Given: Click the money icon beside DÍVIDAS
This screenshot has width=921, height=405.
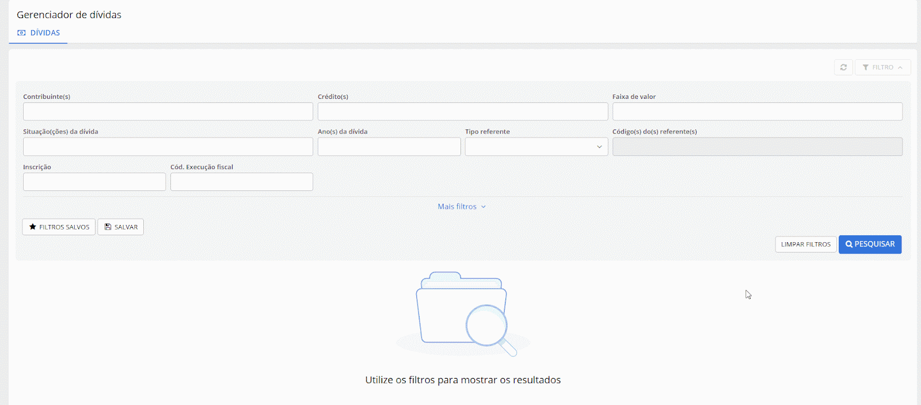Looking at the screenshot, I should pos(21,33).
